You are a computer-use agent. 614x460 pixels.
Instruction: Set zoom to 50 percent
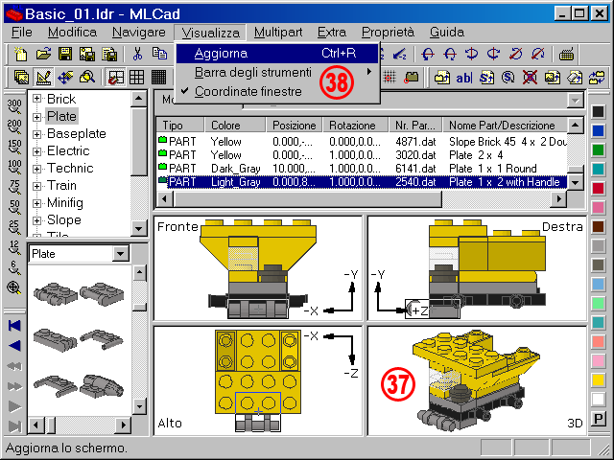point(14,207)
